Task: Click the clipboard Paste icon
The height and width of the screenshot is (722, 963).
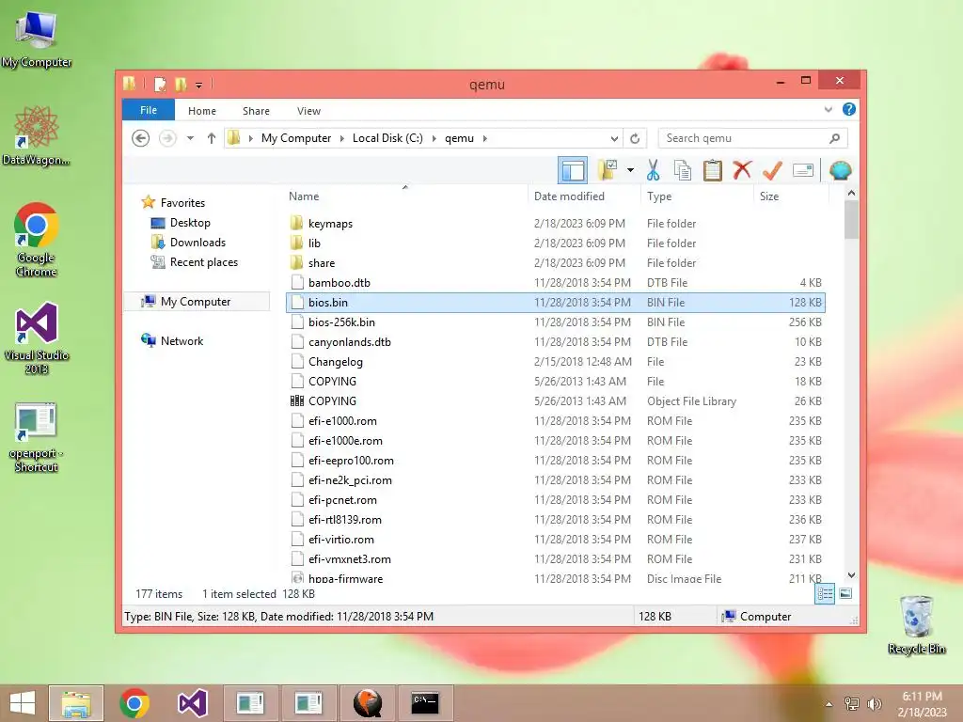Action: pyautogui.click(x=713, y=170)
